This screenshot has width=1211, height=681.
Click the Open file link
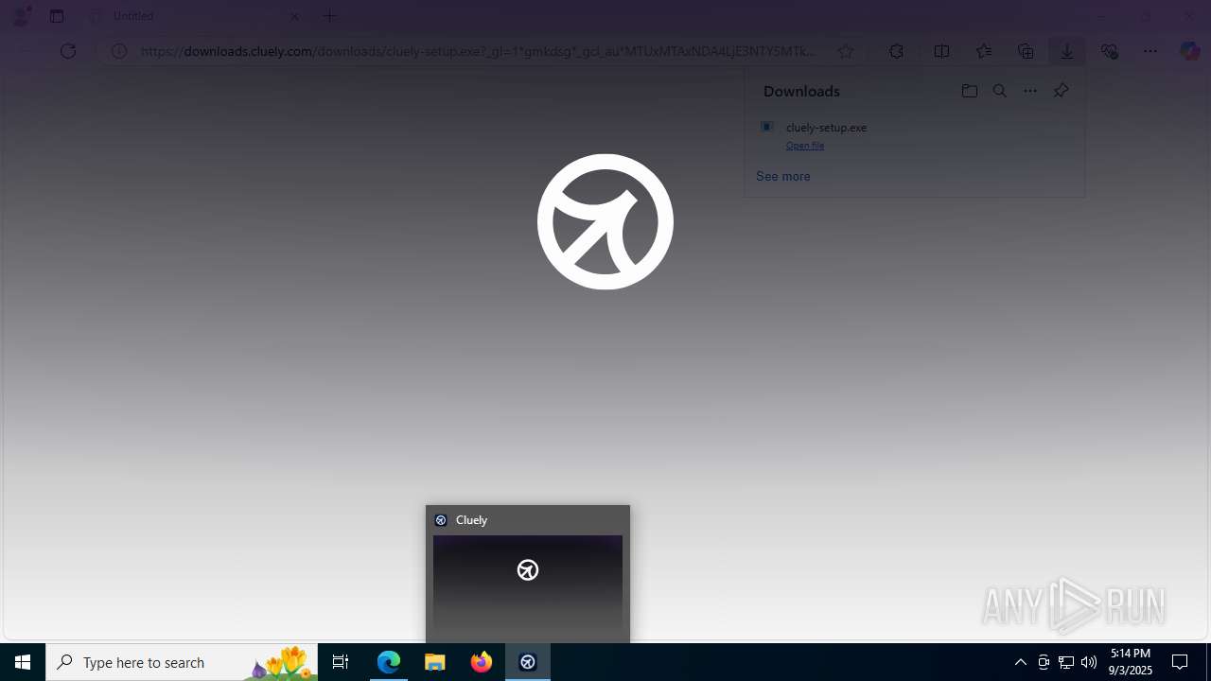(805, 146)
